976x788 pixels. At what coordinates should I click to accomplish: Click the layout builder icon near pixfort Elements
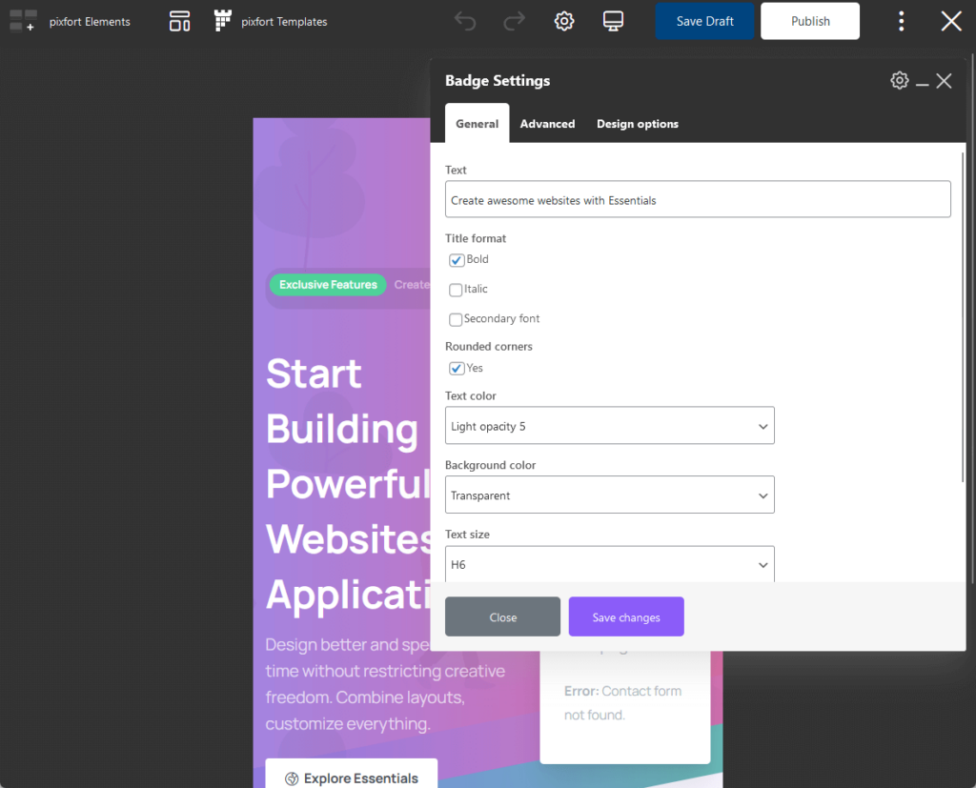[179, 20]
